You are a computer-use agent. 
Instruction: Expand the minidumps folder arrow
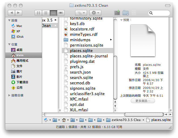coord(111,40)
